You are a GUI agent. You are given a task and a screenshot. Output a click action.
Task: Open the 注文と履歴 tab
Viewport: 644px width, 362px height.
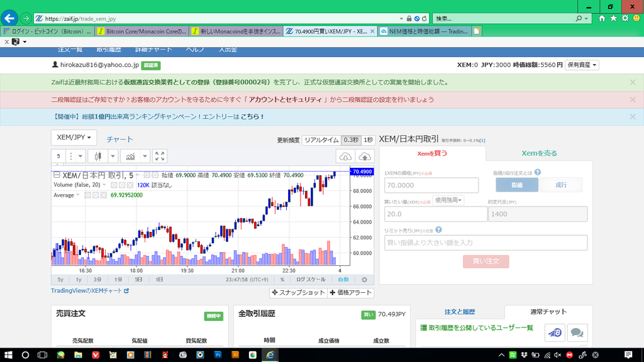(460, 312)
